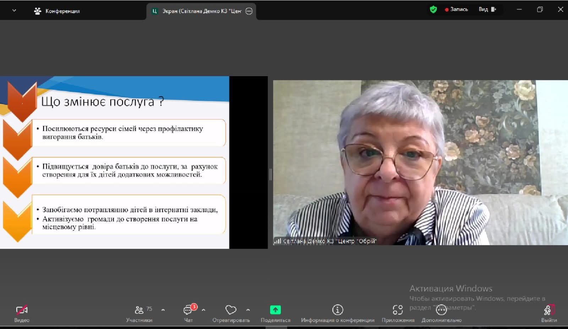Image resolution: width=568 pixels, height=329 pixels.
Task: Expand the participants options arrow
Action: (x=163, y=310)
